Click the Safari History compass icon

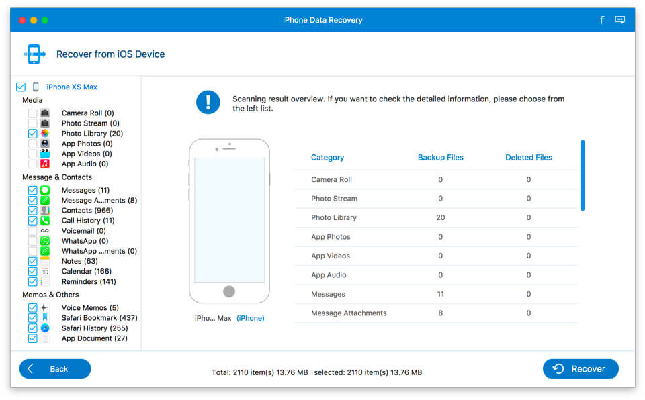45,328
